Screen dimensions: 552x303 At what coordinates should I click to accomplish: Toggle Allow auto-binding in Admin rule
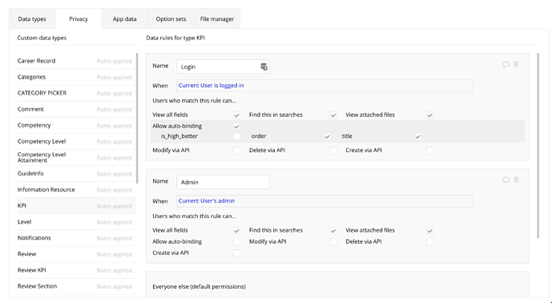click(236, 242)
